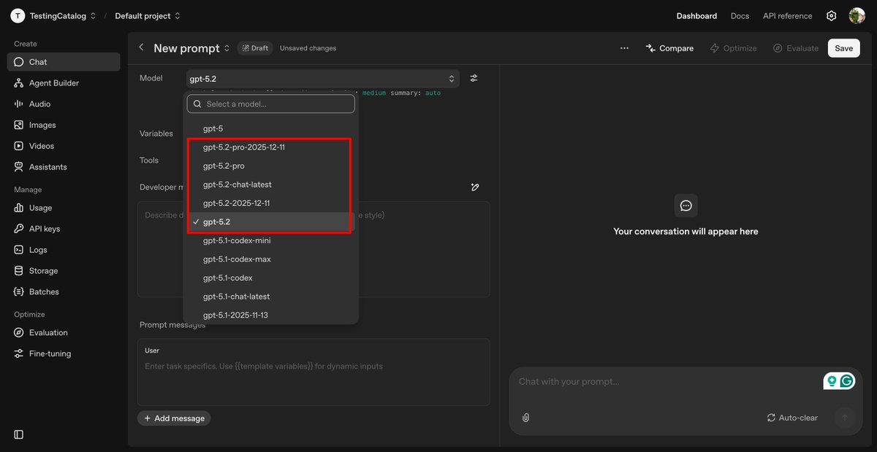This screenshot has width=877, height=452.
Task: Go to Audio in sidebar
Action: (64, 104)
